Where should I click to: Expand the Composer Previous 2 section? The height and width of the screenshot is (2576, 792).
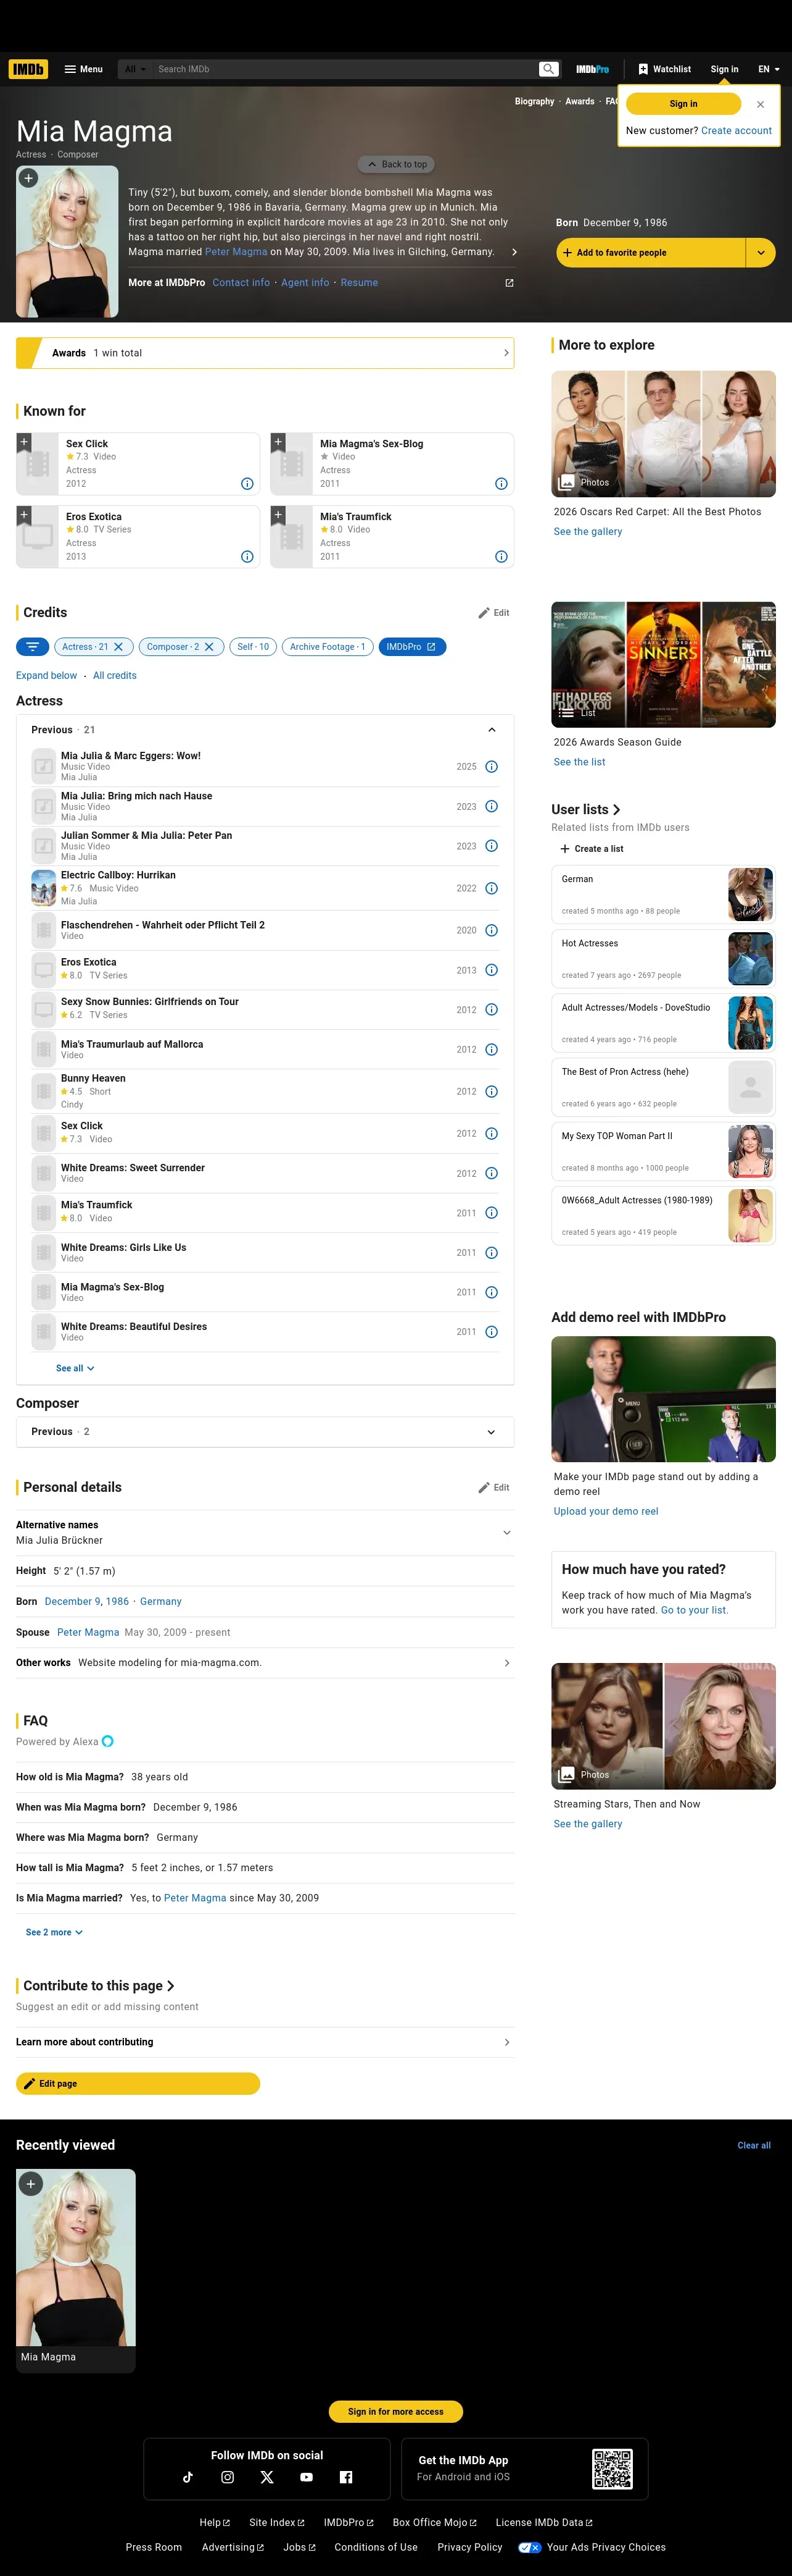(492, 1432)
